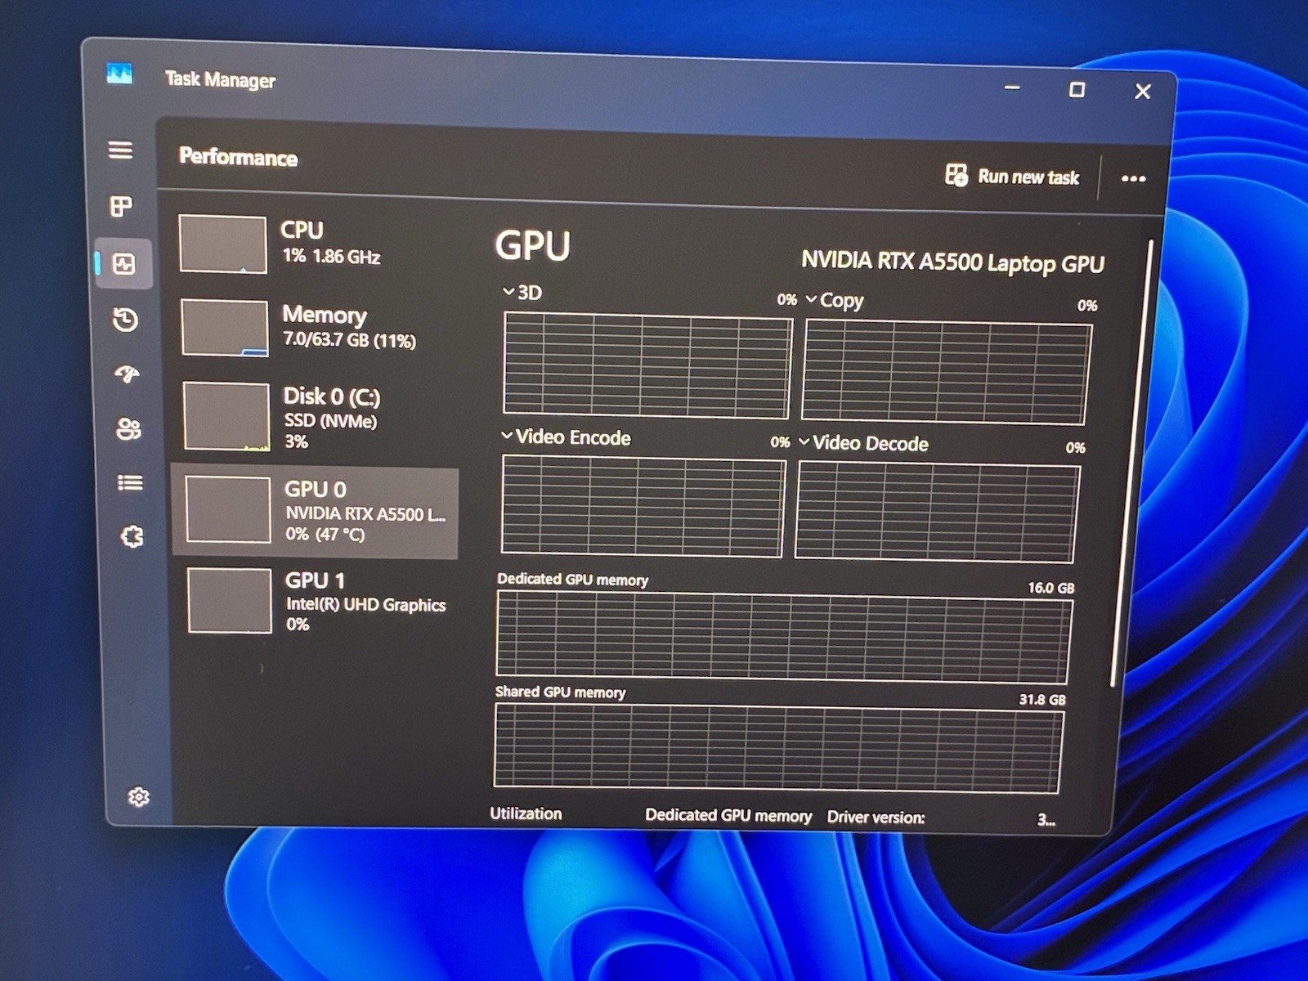1308x981 pixels.
Task: Click the CPU mini graph thumbnail
Action: click(223, 244)
